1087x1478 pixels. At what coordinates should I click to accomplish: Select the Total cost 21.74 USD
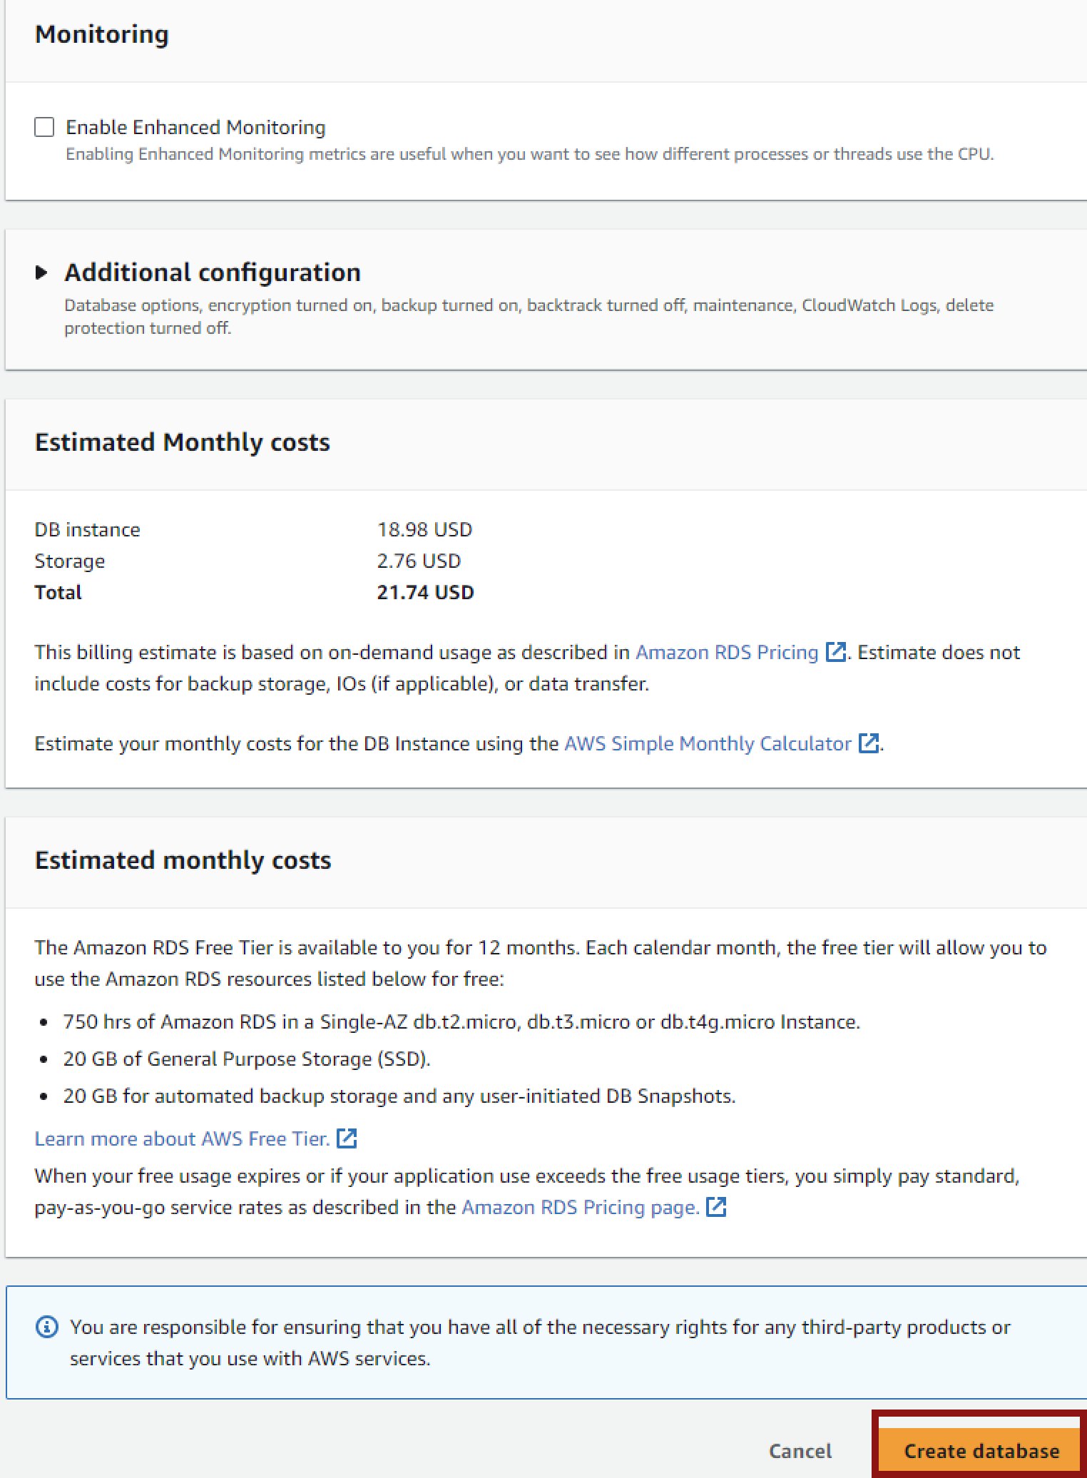[x=425, y=592]
